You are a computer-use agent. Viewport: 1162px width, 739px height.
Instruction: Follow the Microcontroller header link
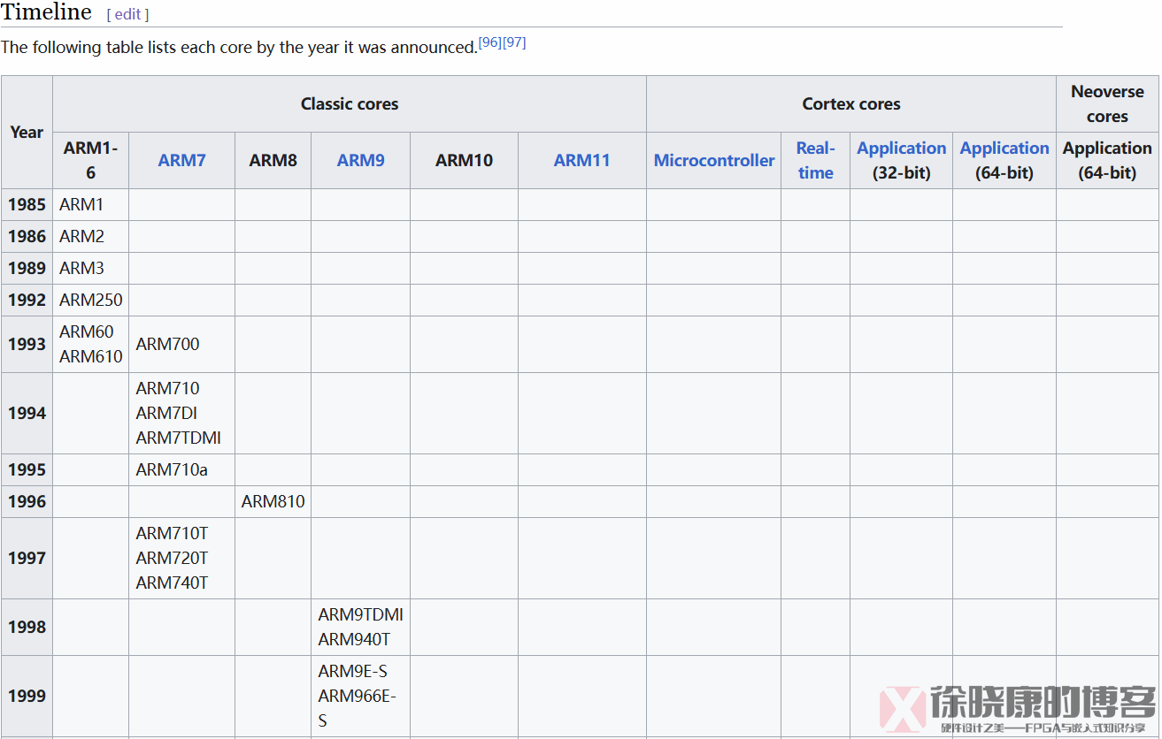713,160
